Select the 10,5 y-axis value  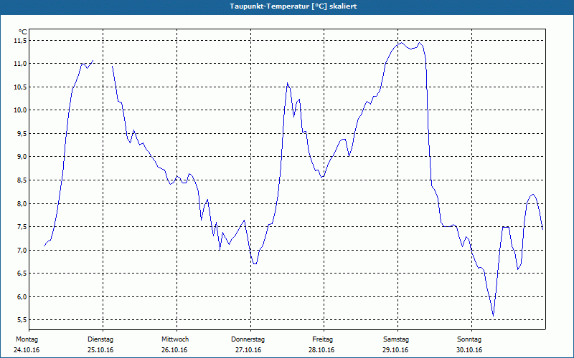20,87
